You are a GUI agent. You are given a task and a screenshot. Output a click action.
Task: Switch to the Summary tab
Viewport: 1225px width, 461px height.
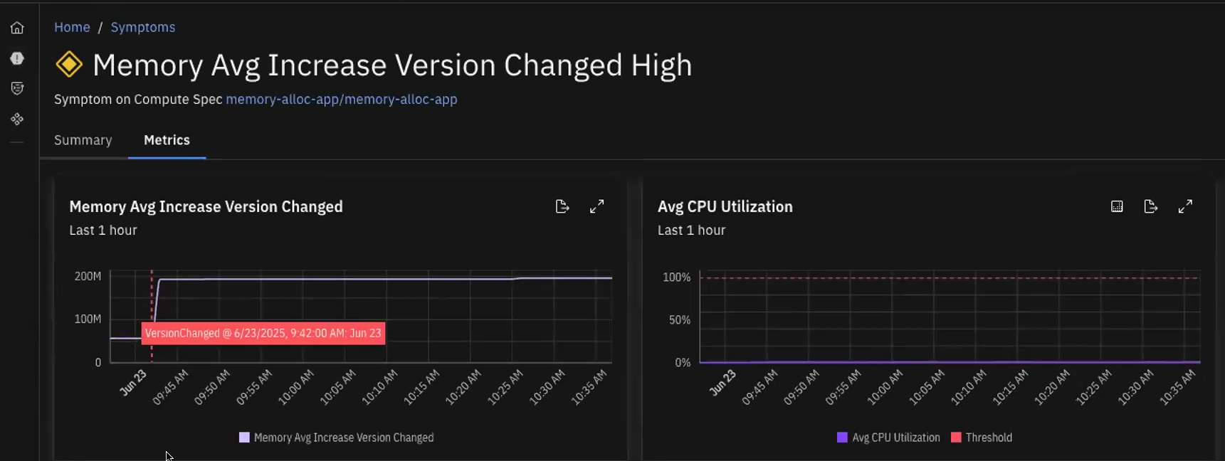point(83,140)
